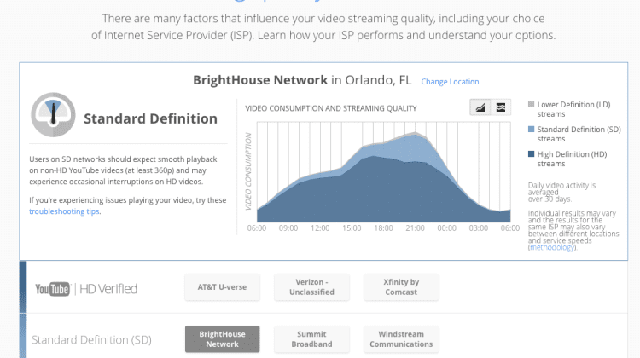Screen dimensions: 640x358
Task: Click the 15:00 label on chart axis
Action: coord(352,228)
